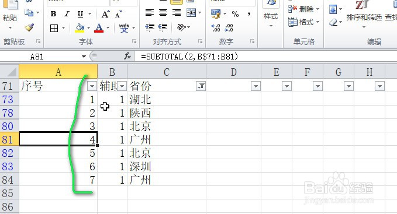Align text left

(149, 12)
